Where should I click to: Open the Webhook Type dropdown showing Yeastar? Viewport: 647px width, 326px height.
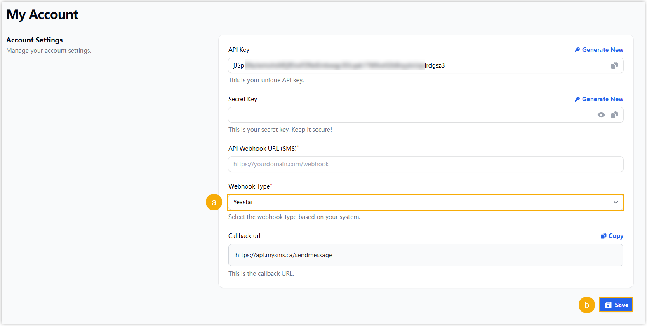pos(425,202)
